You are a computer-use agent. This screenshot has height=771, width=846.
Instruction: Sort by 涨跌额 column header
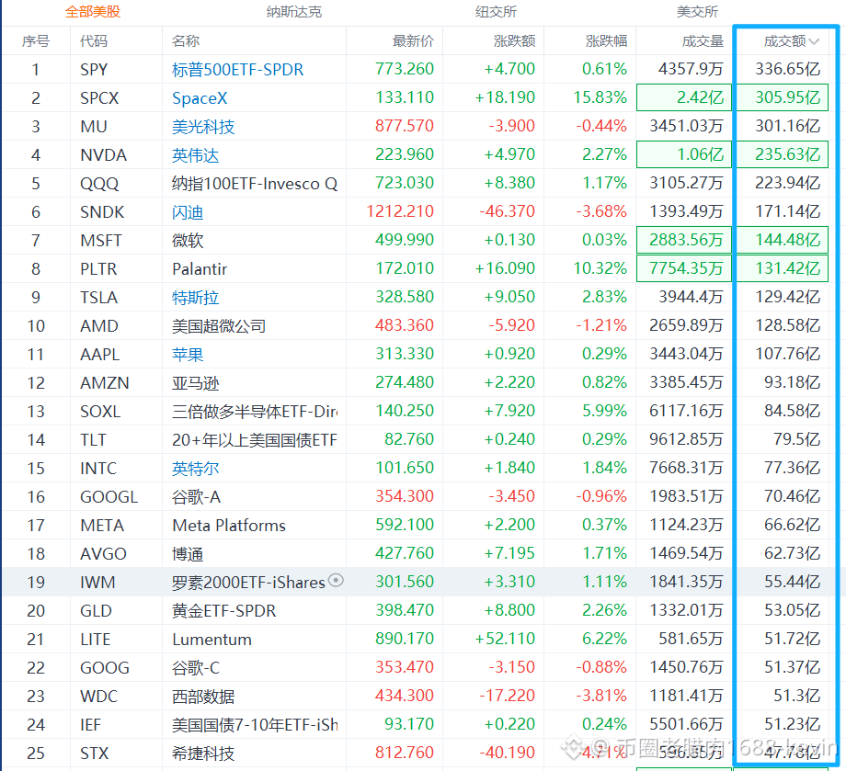click(x=514, y=41)
